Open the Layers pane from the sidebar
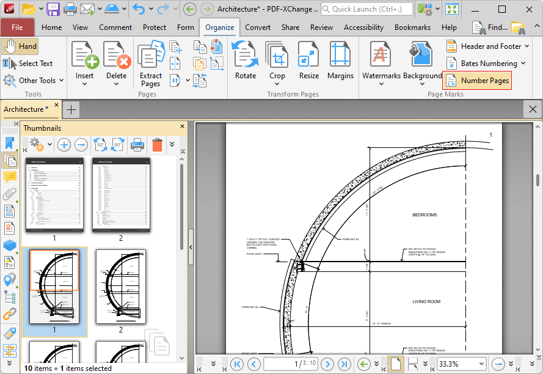543x374 pixels. (x=9, y=245)
